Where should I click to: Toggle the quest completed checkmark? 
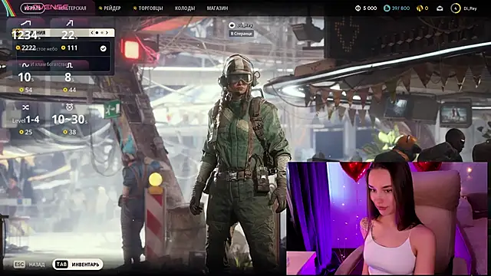[x=103, y=48]
